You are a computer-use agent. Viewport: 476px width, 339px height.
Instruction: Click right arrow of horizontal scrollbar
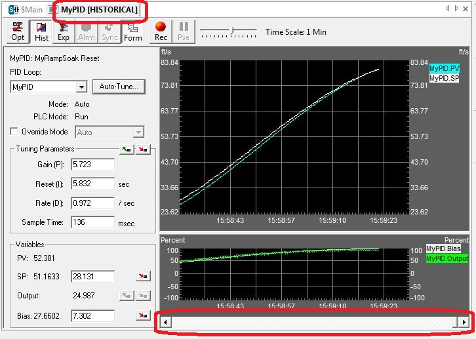pos(464,322)
